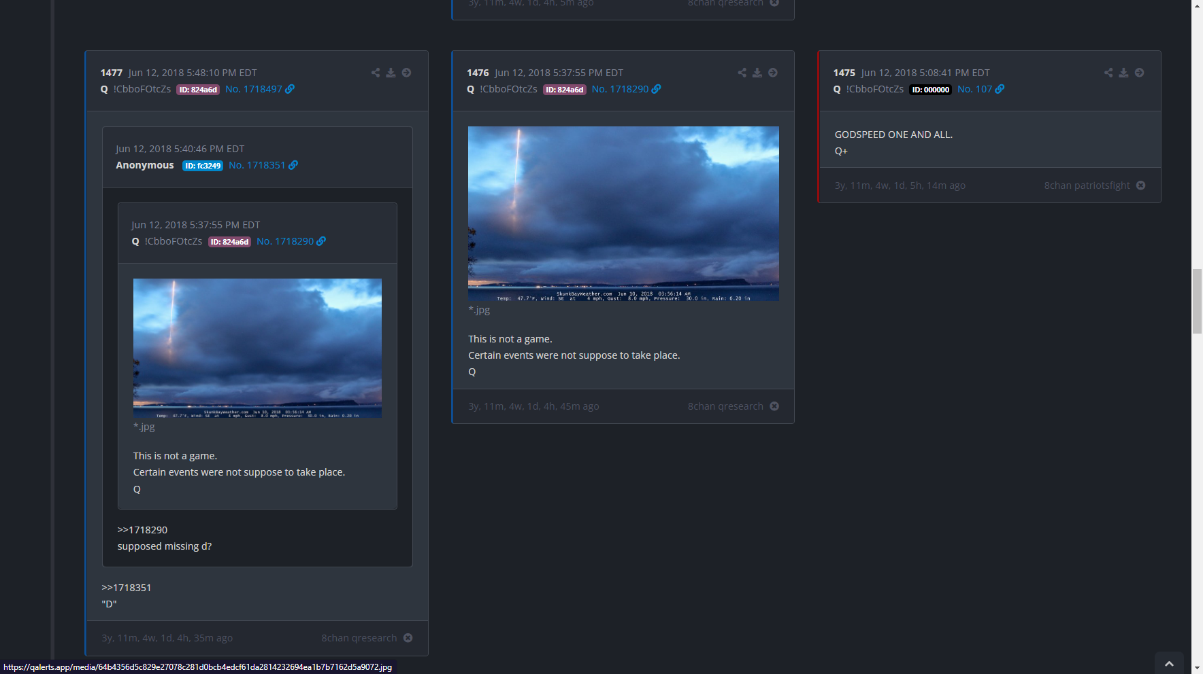Click >>1718351 reply reference

[127, 588]
